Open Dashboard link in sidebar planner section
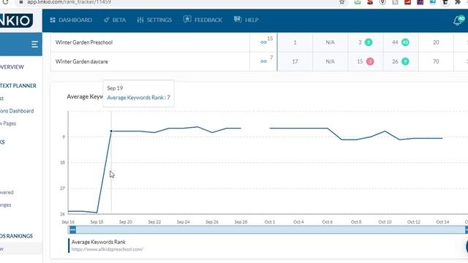Image resolution: width=468 pixels, height=263 pixels. pos(17,110)
